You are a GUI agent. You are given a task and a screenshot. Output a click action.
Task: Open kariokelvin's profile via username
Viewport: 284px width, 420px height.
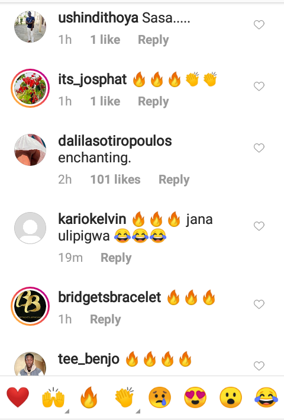92,219
